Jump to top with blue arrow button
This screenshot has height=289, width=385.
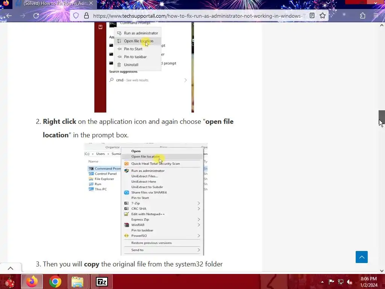(362, 257)
